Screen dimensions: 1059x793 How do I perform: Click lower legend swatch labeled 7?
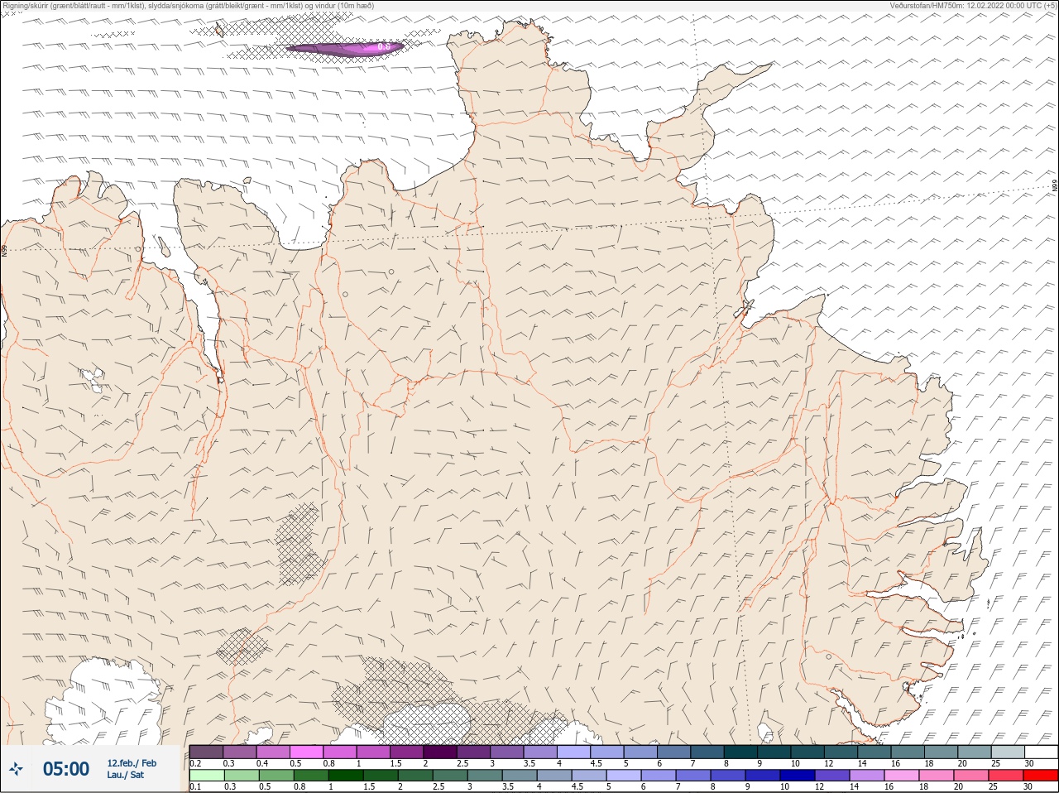(x=693, y=776)
